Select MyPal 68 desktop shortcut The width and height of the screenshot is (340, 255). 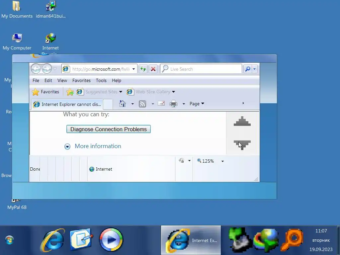click(x=17, y=205)
